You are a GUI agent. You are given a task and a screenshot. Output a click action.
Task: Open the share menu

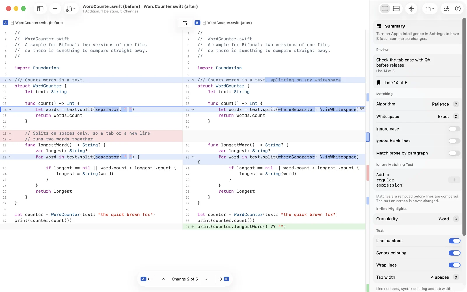click(x=430, y=9)
